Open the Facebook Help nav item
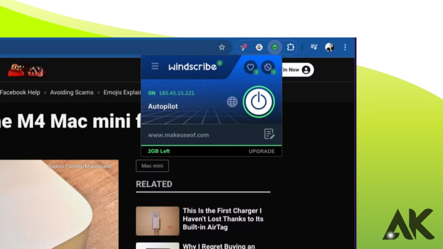 coord(20,93)
